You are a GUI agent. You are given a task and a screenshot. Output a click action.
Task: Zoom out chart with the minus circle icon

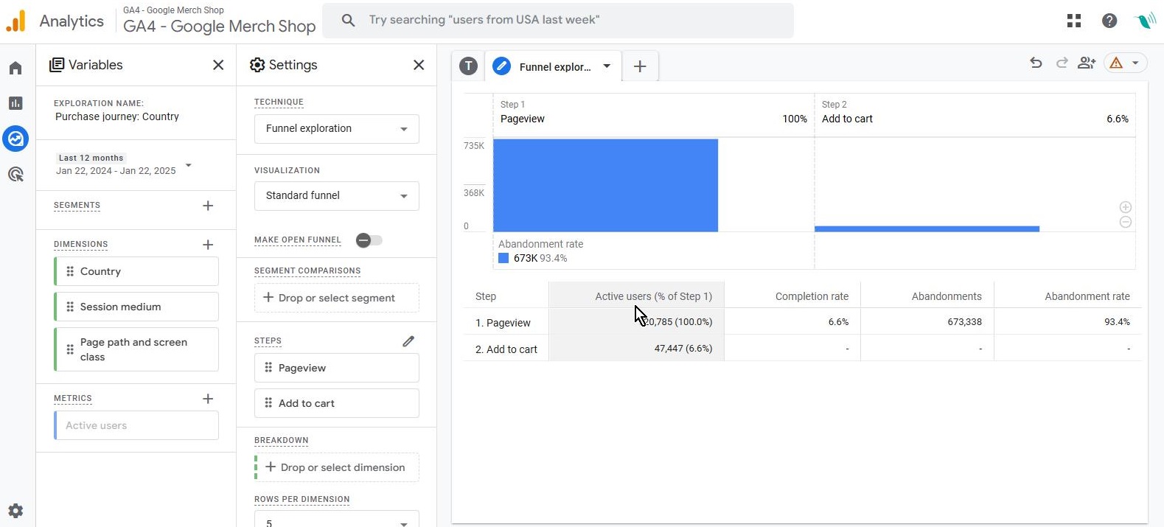[x=1126, y=222]
